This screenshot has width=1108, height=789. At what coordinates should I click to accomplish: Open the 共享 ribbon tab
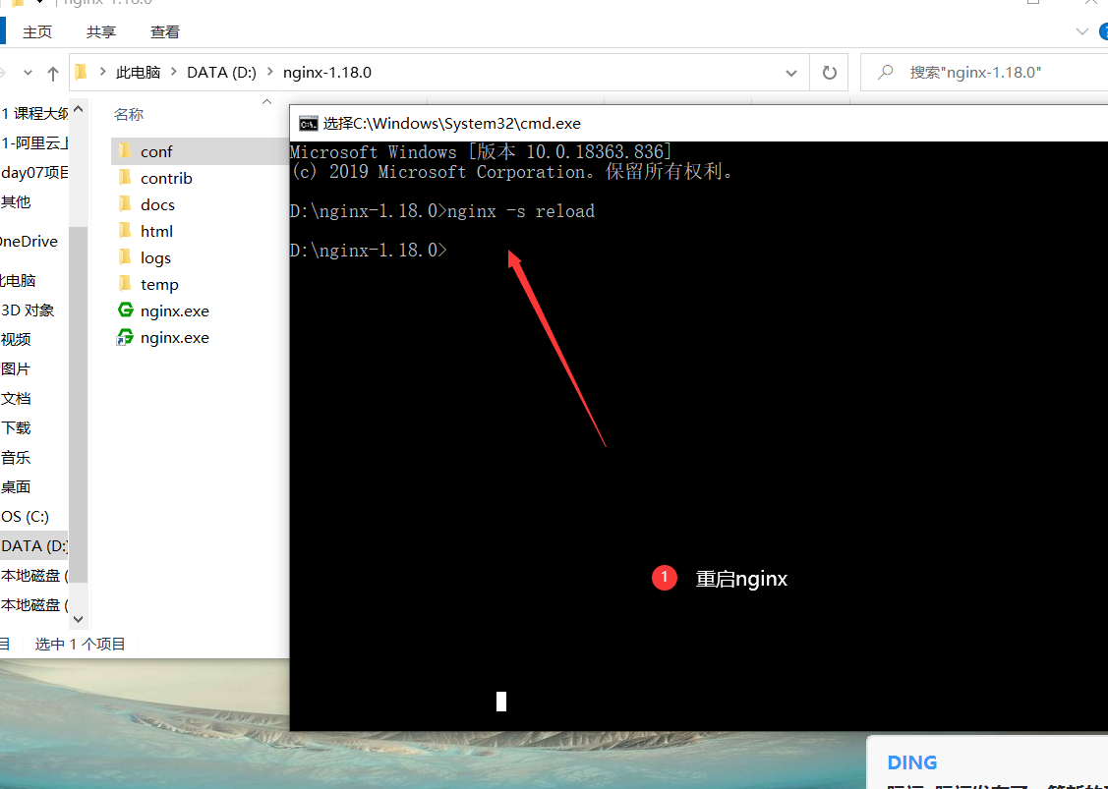click(x=101, y=31)
